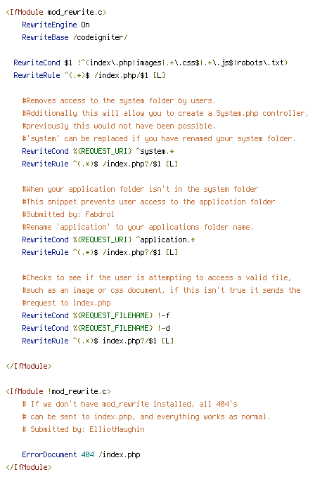Click the 'Submitted by: Fabdrol' comment

[x=68, y=214]
